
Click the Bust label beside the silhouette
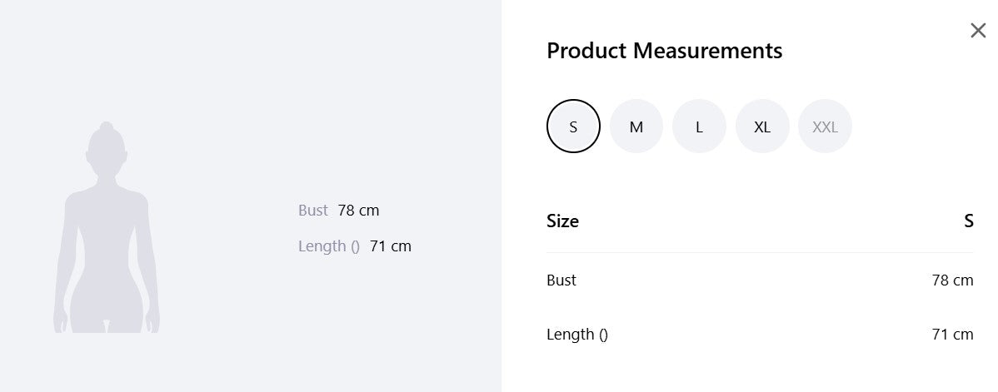point(312,210)
